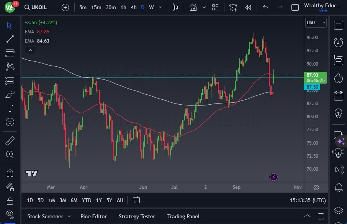This screenshot has width=347, height=224.
Task: Open the Watchlist panel icon
Action: (x=338, y=25)
